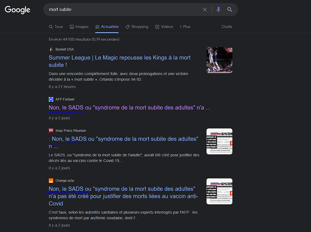Click the basketball dunk thumbnail

(219, 60)
